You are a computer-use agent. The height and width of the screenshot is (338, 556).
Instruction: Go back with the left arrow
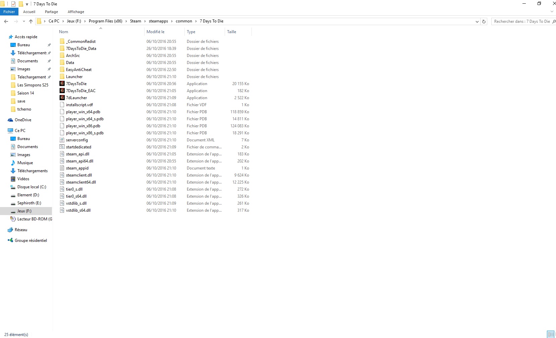coord(6,21)
